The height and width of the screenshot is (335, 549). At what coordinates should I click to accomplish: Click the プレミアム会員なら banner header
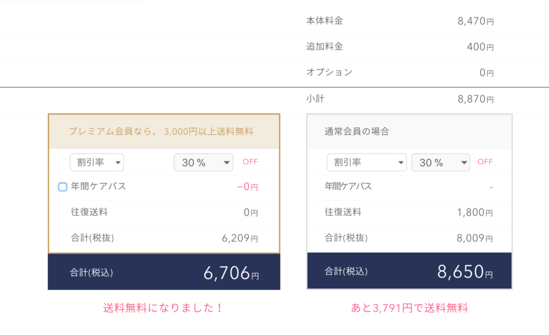pos(164,132)
